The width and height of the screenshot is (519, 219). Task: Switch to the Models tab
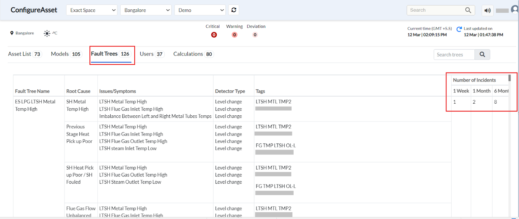point(66,54)
